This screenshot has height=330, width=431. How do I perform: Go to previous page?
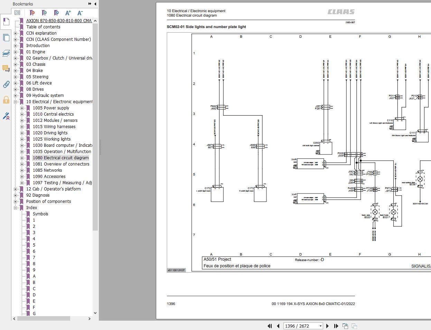click(x=278, y=326)
